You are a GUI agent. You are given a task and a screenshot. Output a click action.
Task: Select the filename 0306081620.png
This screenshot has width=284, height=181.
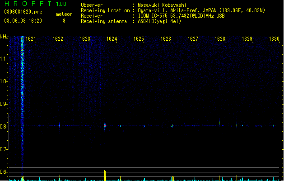coord(23,12)
